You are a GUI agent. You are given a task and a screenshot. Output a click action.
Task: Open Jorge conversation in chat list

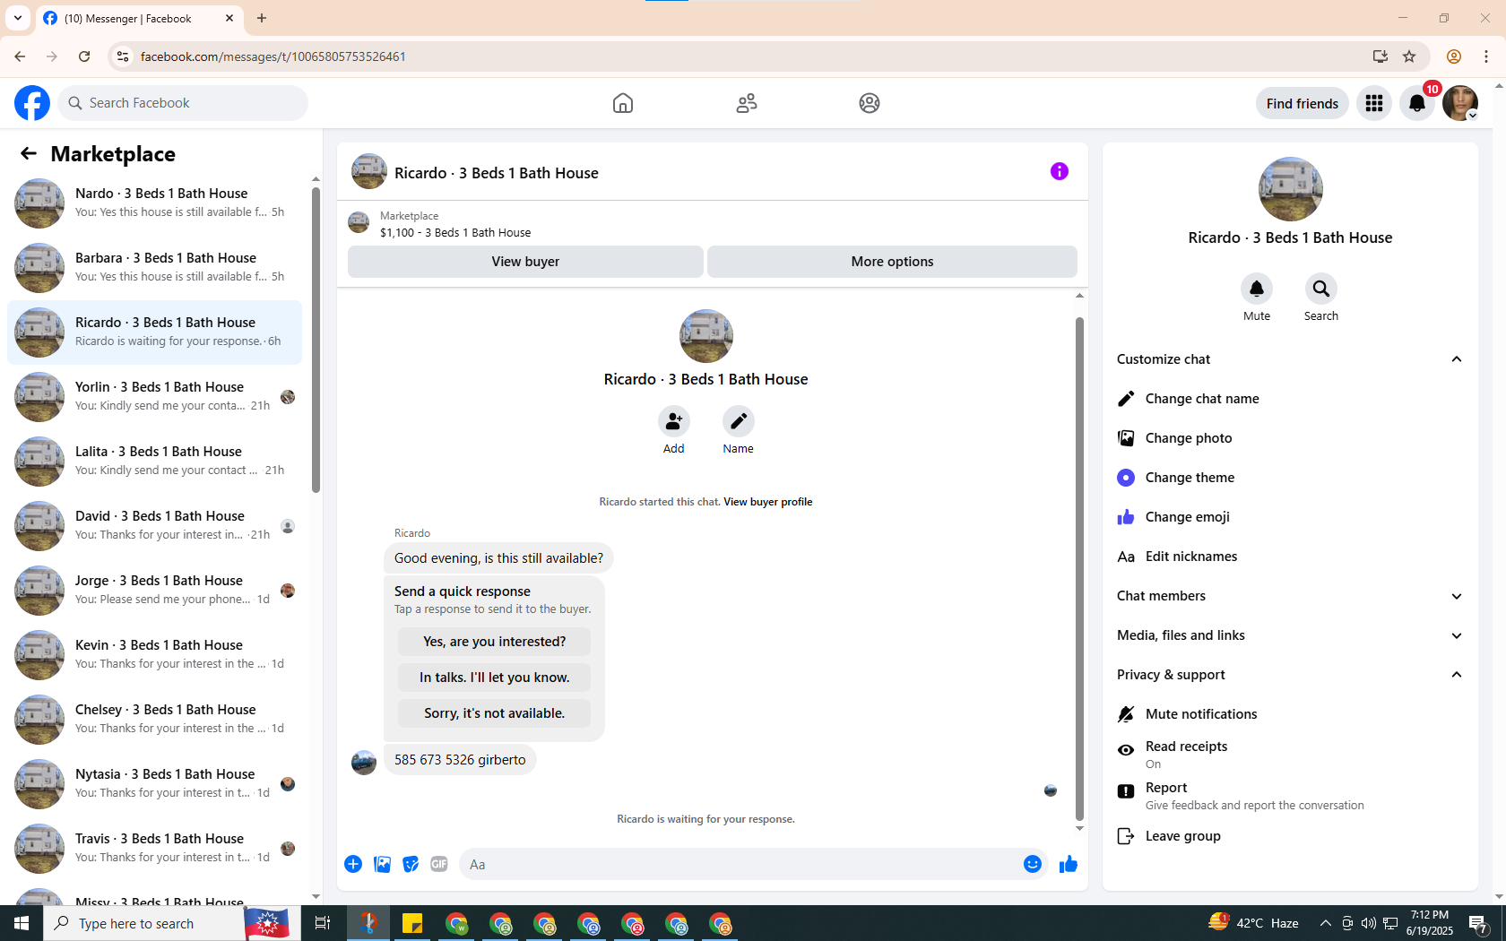click(x=154, y=591)
